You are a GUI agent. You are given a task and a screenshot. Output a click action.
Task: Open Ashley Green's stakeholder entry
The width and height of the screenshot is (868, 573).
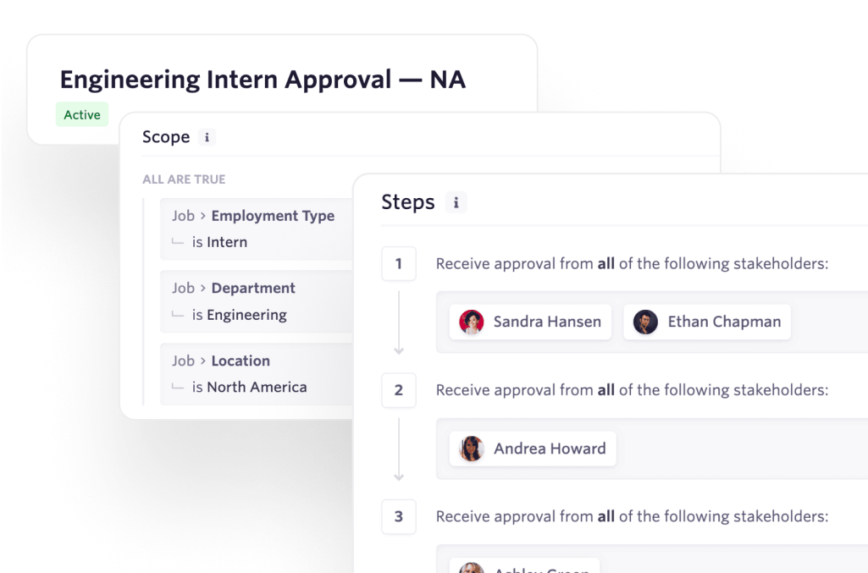(525, 565)
